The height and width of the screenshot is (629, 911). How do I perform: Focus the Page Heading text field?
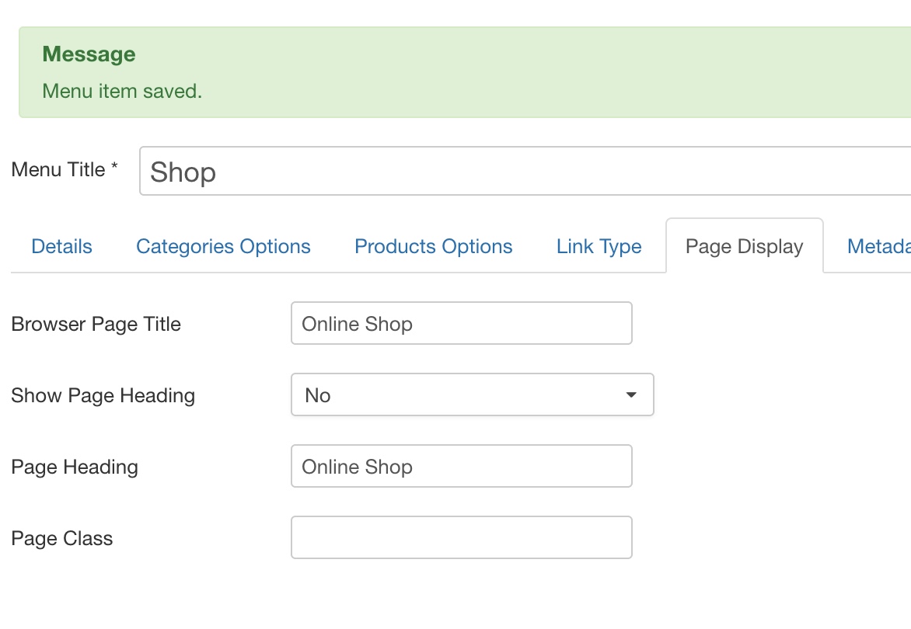461,467
